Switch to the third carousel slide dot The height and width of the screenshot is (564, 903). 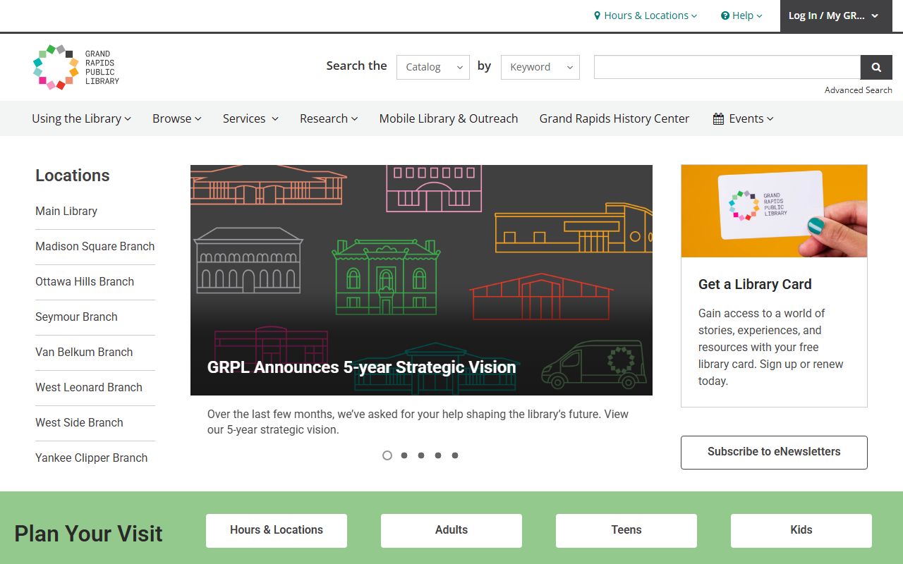click(421, 455)
